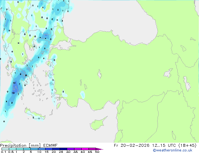Click the '20' legend scale label

pos(54,152)
